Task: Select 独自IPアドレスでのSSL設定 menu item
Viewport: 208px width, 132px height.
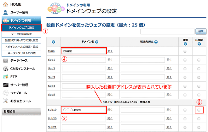Action: point(21,40)
